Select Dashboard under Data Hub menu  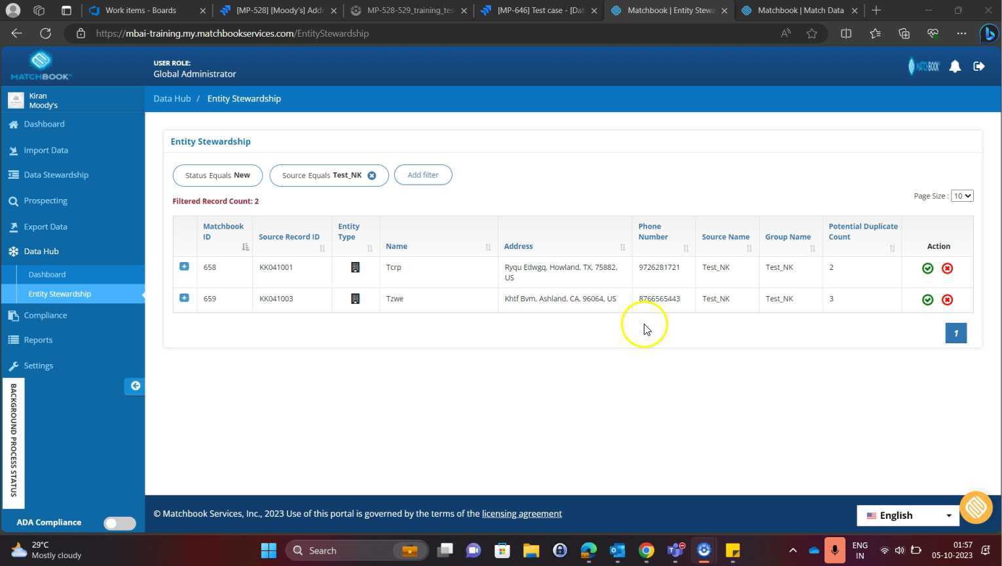(x=46, y=274)
